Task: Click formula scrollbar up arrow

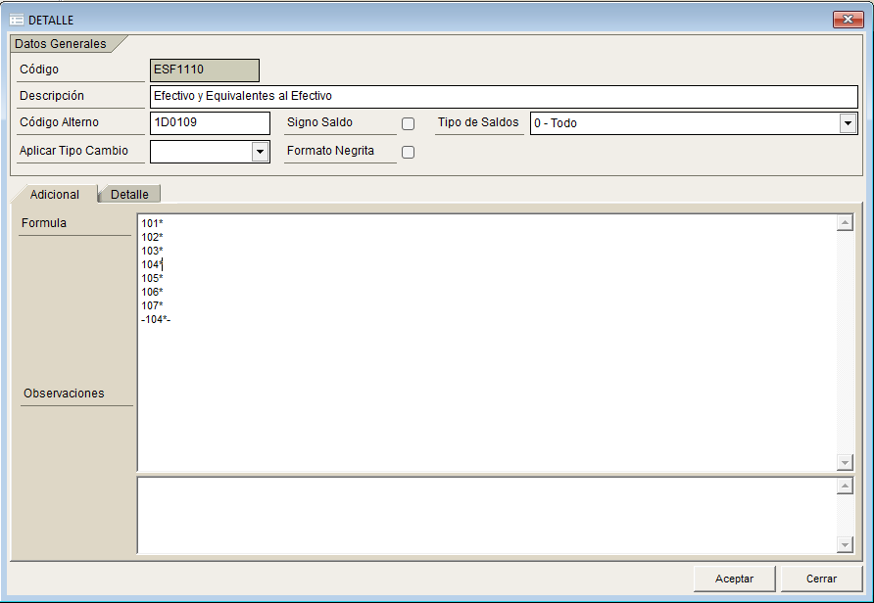Action: click(x=845, y=223)
